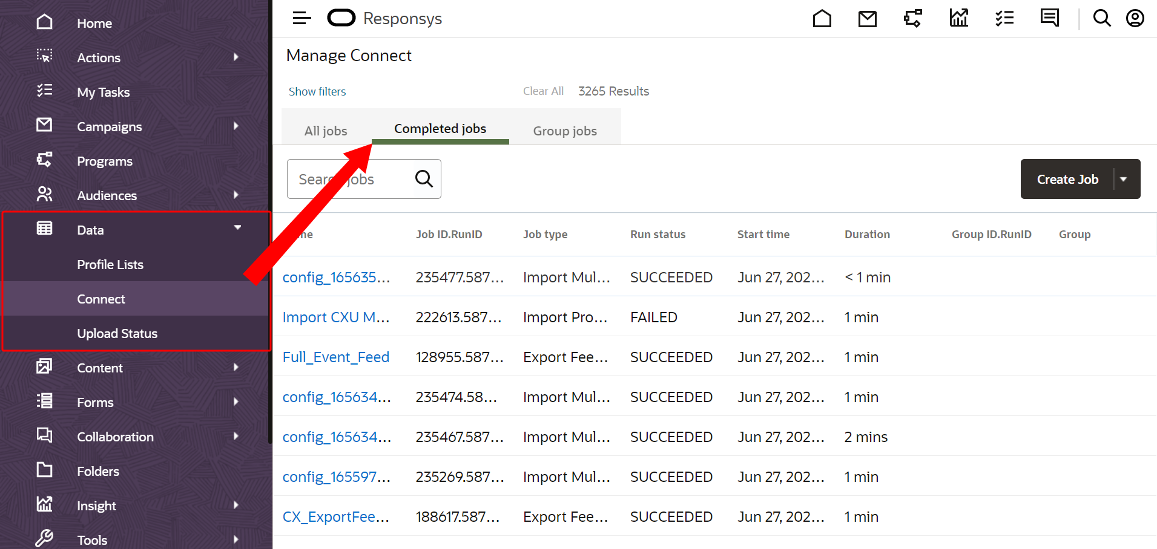Open the Full_Event_Feed job link
This screenshot has width=1157, height=549.
tap(336, 357)
